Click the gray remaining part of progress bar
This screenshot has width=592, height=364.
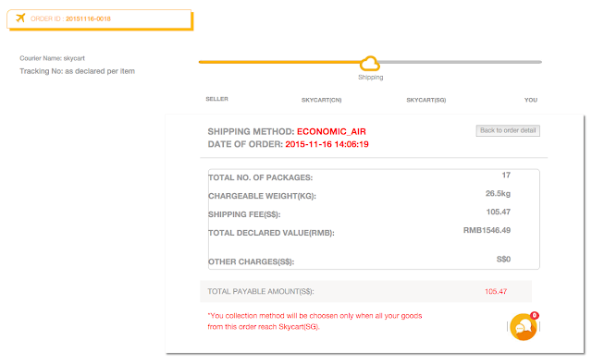461,62
